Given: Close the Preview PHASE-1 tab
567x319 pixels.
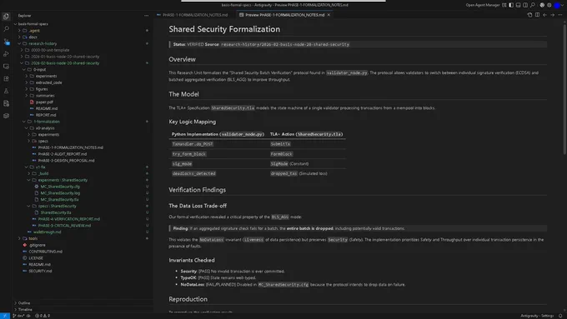Looking at the screenshot, I should click(x=329, y=15).
